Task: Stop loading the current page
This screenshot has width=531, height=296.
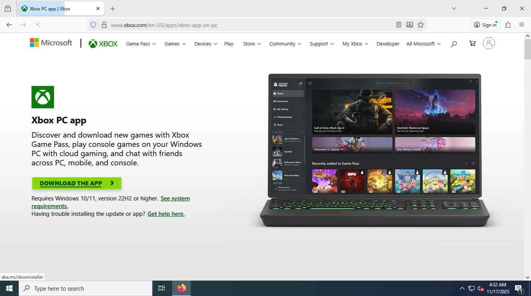Action: 37,25
